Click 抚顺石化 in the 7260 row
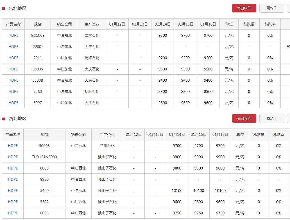 click(92, 92)
